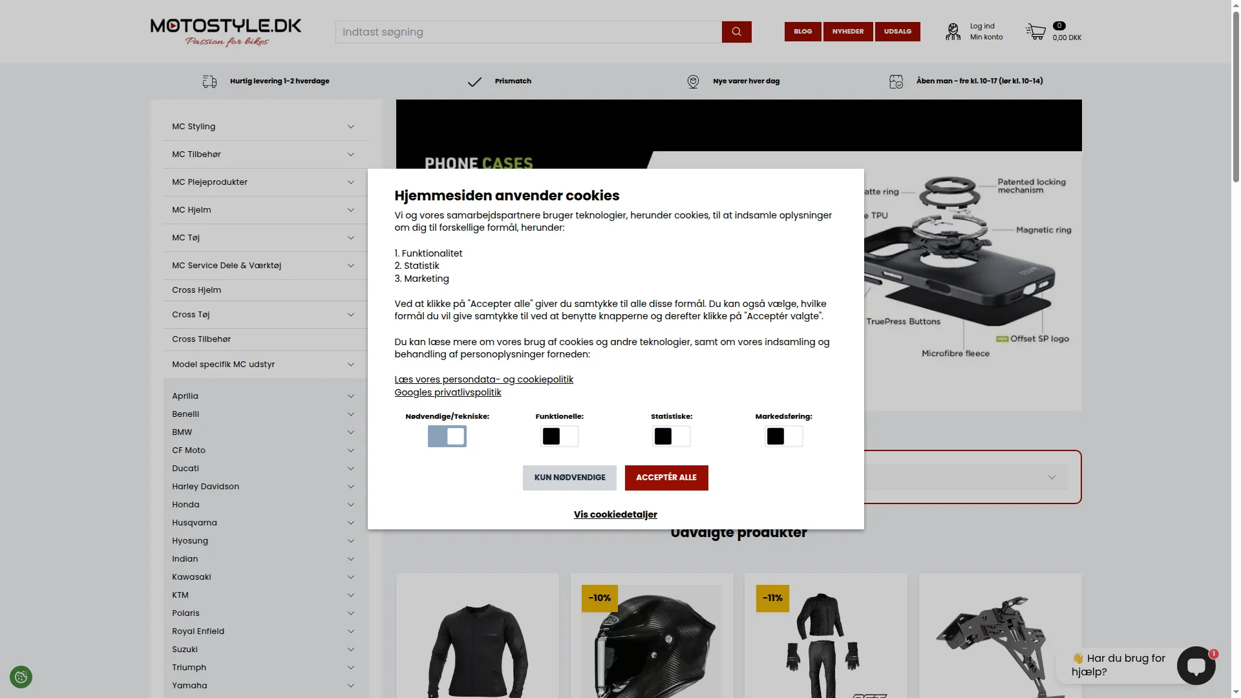Open the cookie settings badge icon

tap(21, 677)
